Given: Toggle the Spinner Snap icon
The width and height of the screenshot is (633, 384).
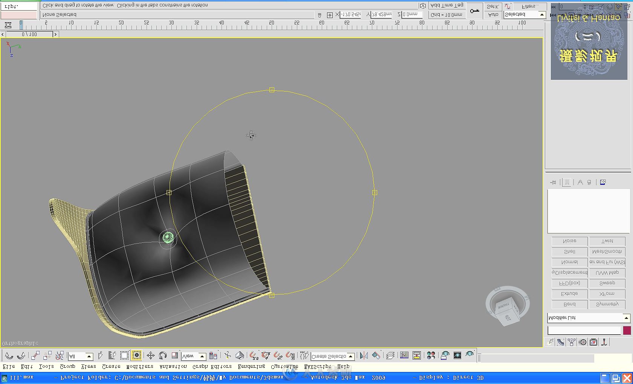Looking at the screenshot, I should (290, 355).
